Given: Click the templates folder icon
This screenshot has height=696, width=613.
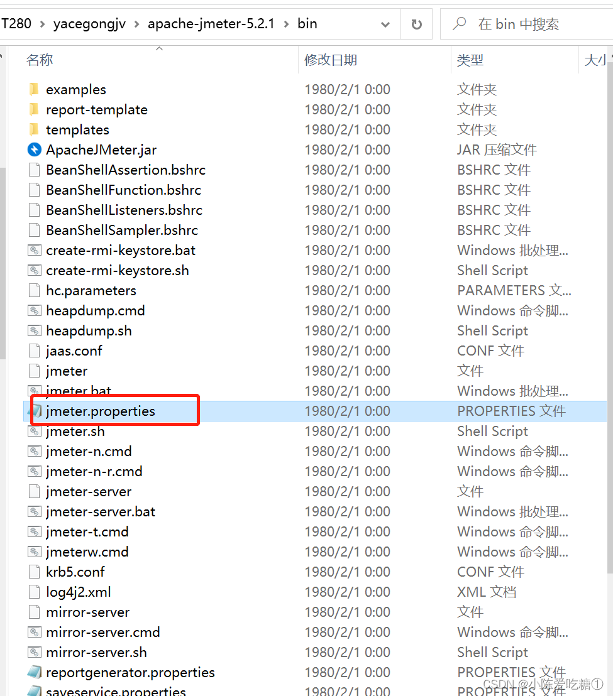Looking at the screenshot, I should (34, 129).
